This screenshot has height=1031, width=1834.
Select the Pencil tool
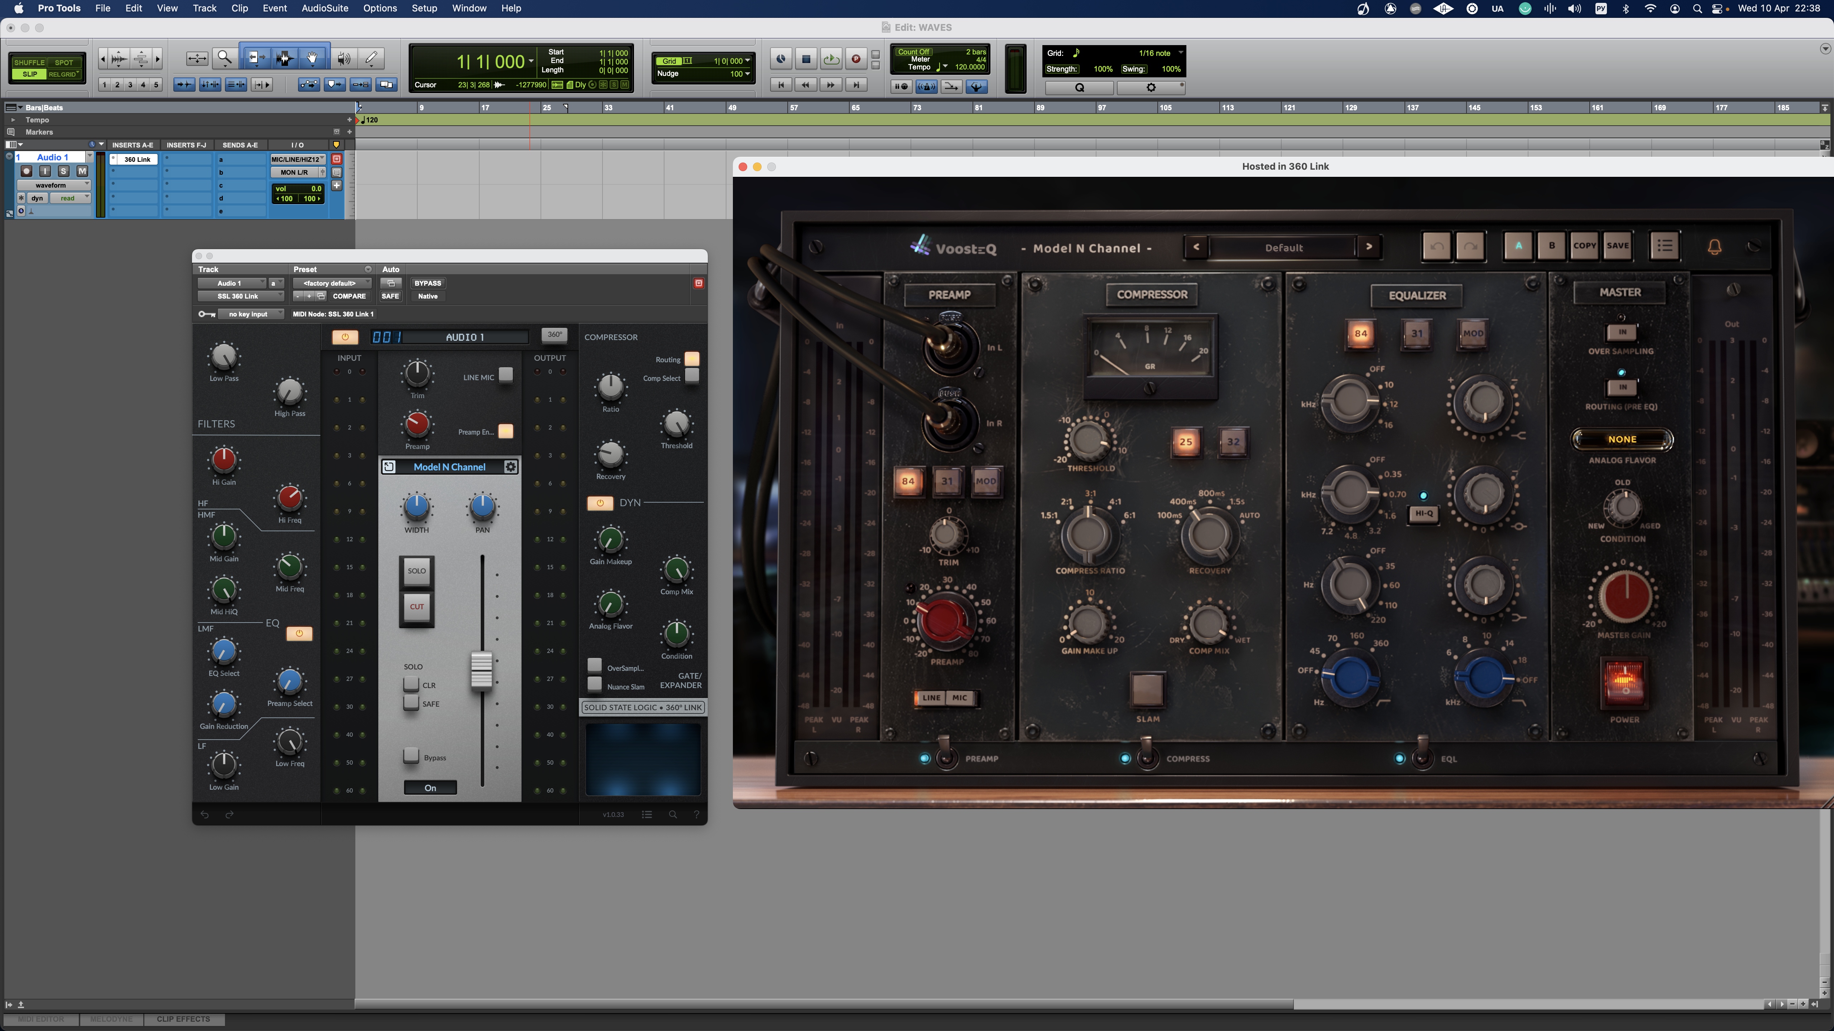(x=371, y=58)
